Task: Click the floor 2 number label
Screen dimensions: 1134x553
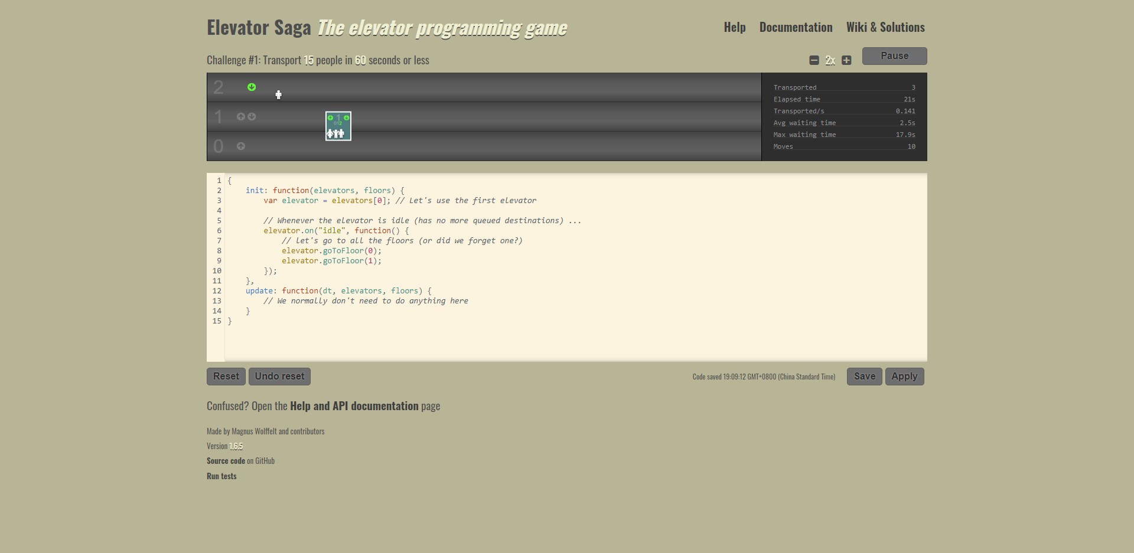Action: pyautogui.click(x=219, y=87)
